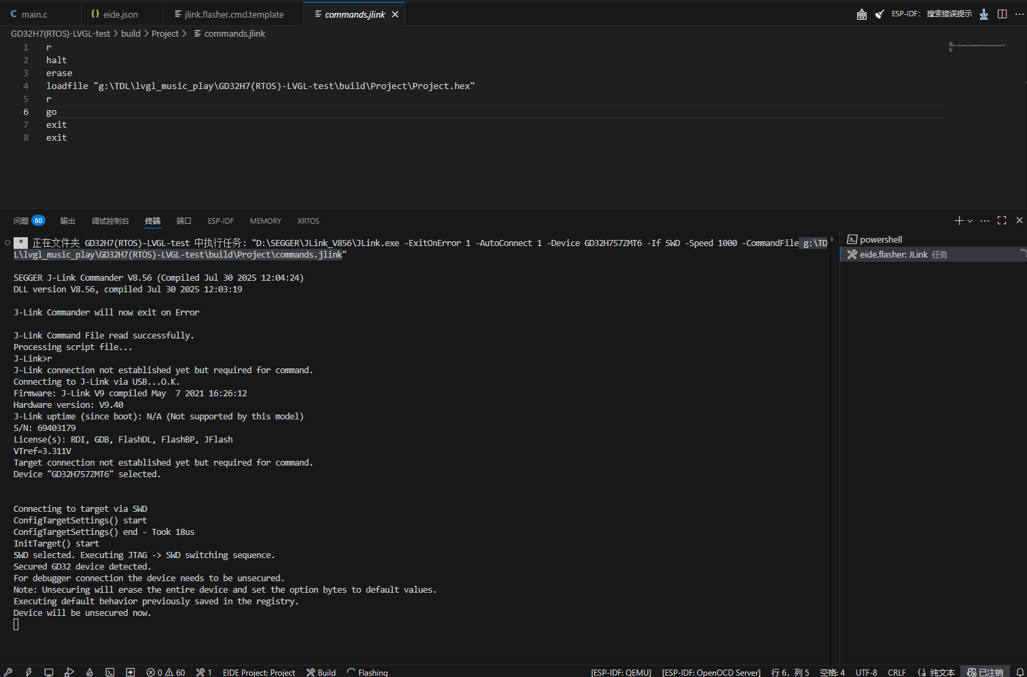
Task: Open the MEMORY panel tab
Action: tap(266, 221)
